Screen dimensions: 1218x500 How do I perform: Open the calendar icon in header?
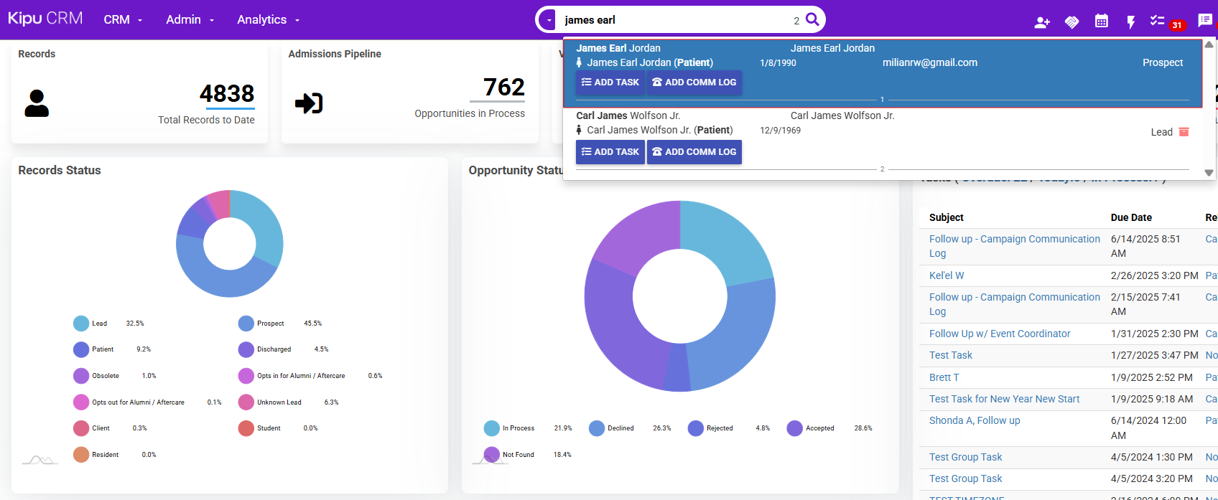1101,22
